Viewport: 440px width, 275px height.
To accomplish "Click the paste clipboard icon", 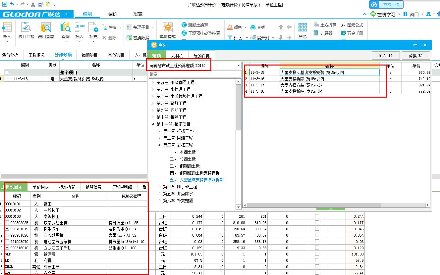I will point(48,4).
